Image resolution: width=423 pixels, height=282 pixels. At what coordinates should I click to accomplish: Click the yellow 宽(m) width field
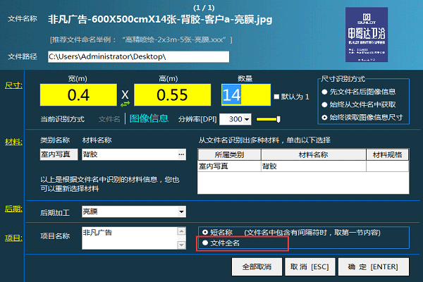pos(78,93)
